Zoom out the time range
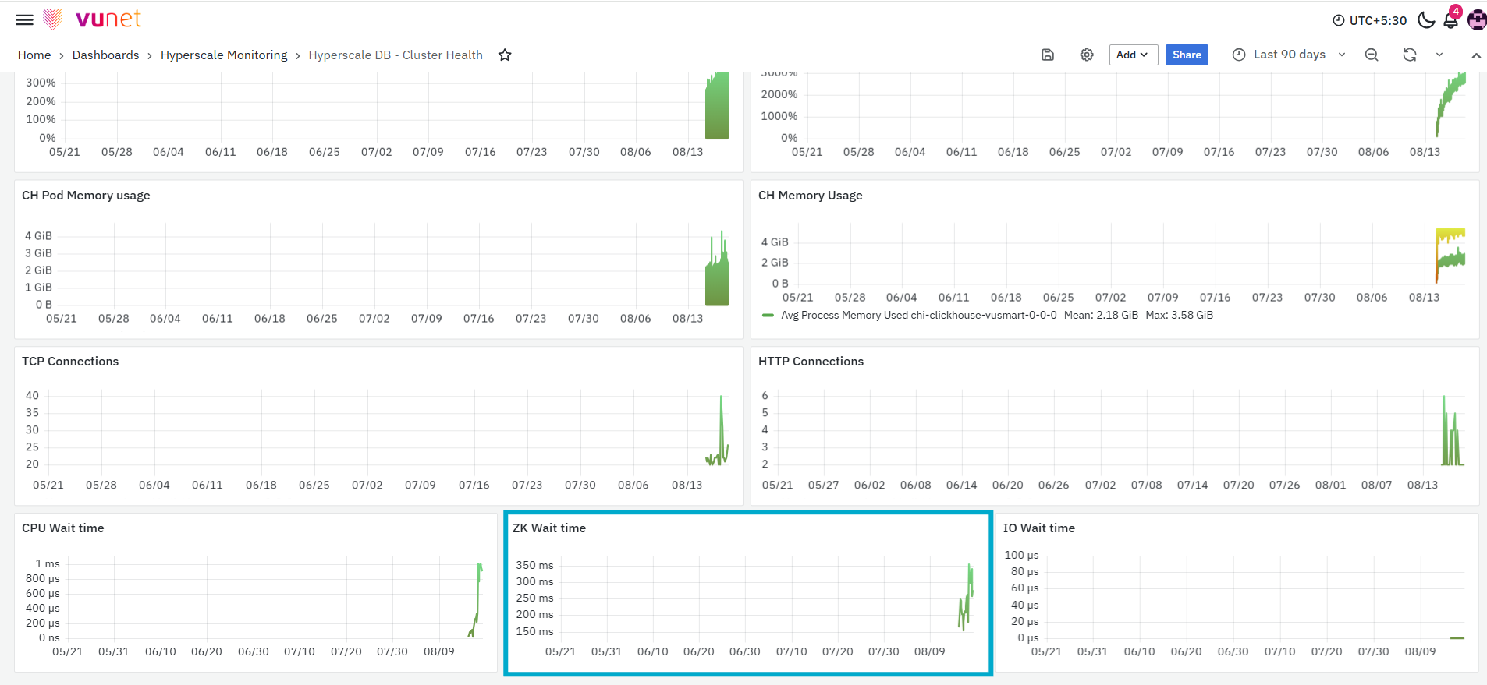 (1372, 55)
